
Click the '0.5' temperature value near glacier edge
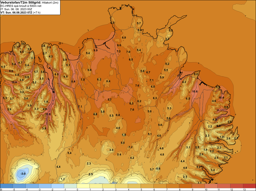[x=91, y=174]
